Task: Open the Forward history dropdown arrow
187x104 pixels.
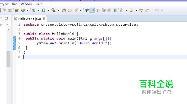Action: tap(162, 10)
